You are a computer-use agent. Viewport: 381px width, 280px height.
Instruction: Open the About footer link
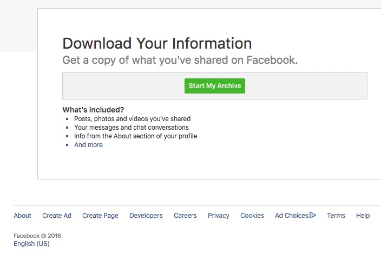click(22, 216)
